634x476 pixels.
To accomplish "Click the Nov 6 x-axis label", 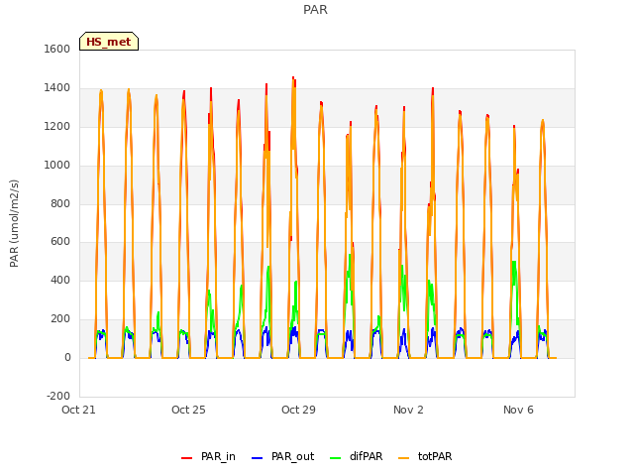I will [518, 410].
